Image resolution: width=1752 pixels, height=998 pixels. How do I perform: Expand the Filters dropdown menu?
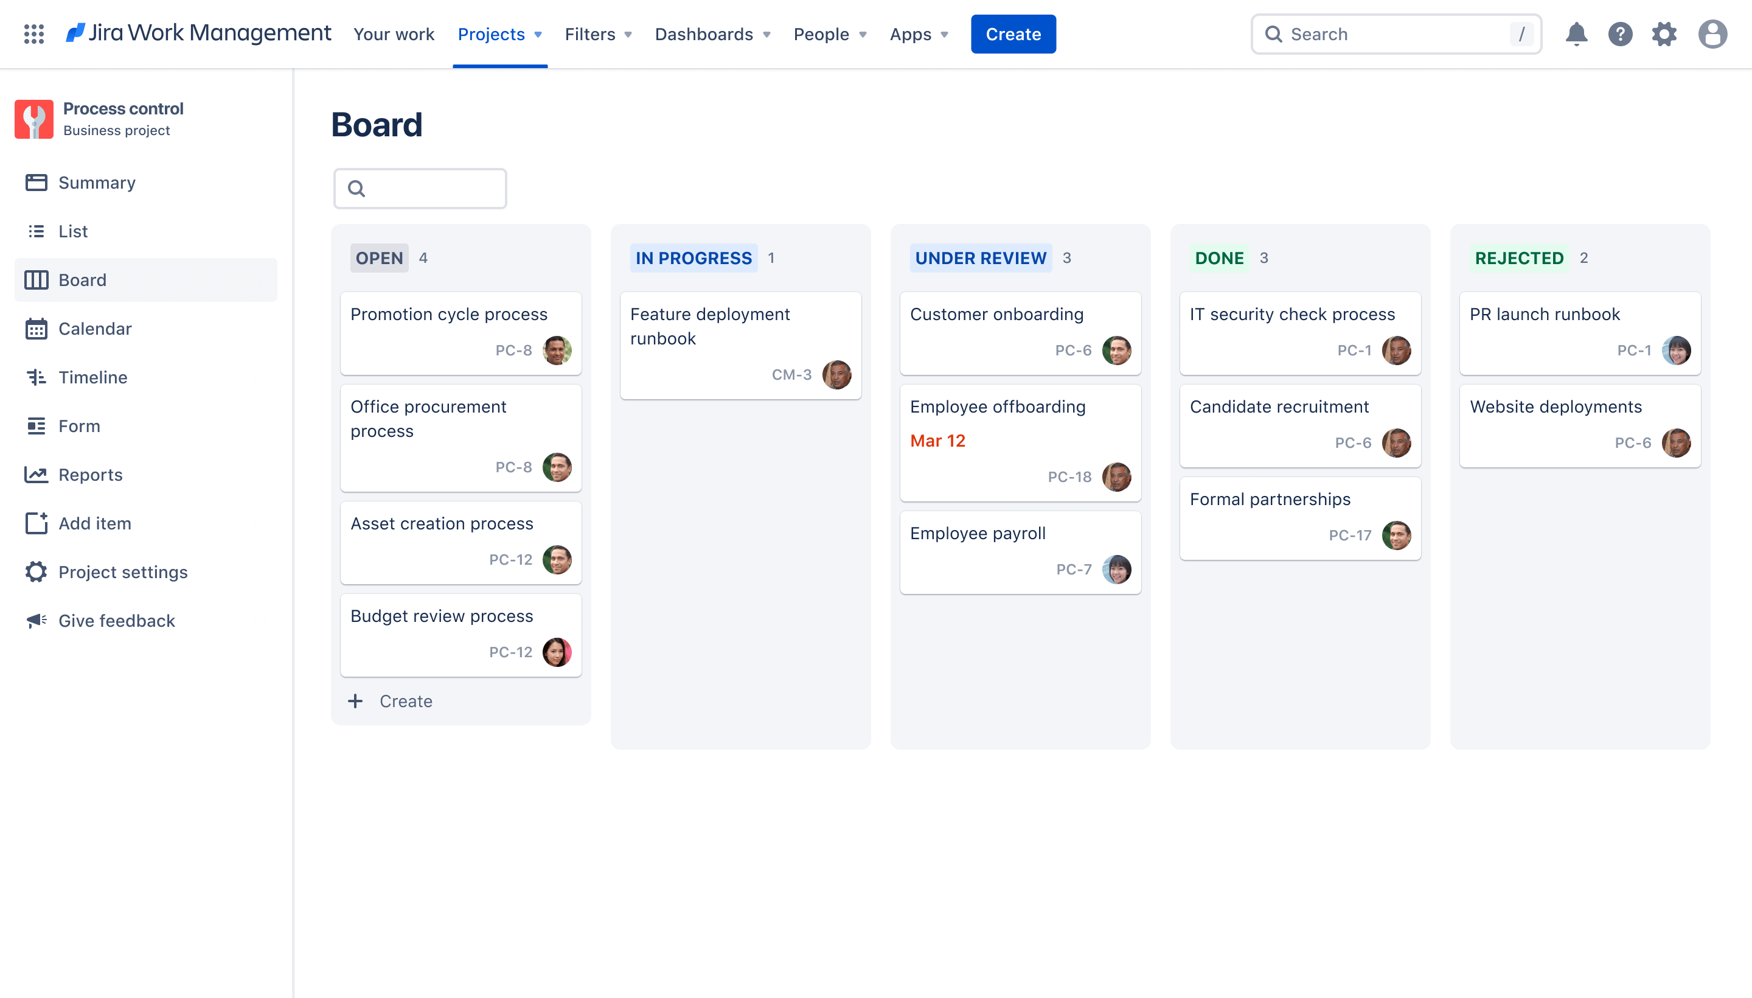click(598, 33)
